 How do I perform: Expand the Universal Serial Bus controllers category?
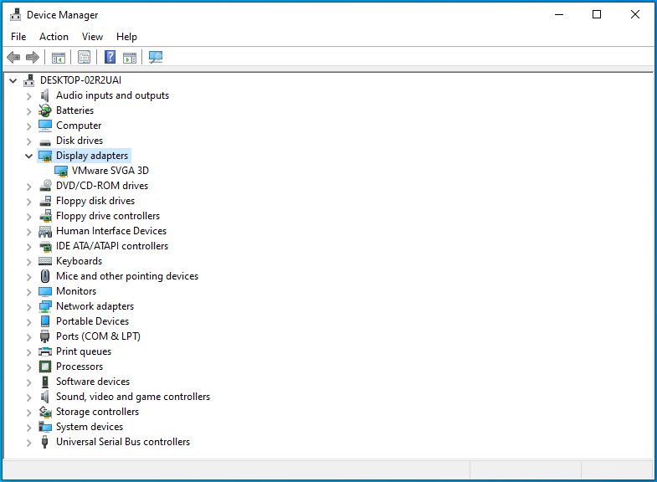pos(29,442)
